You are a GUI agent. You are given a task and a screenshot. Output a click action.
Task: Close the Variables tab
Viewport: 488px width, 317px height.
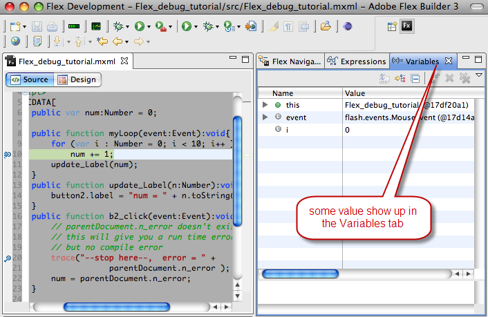(x=448, y=61)
